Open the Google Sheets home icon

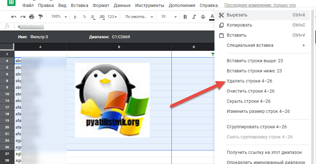coord(11,3)
